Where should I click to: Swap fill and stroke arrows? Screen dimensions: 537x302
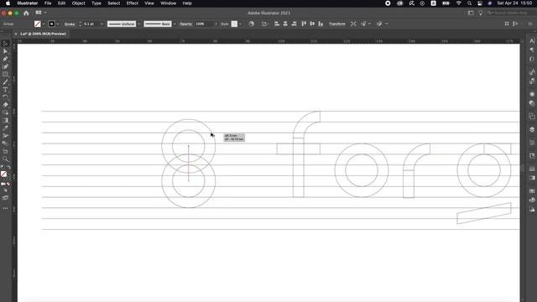[x=8, y=167]
